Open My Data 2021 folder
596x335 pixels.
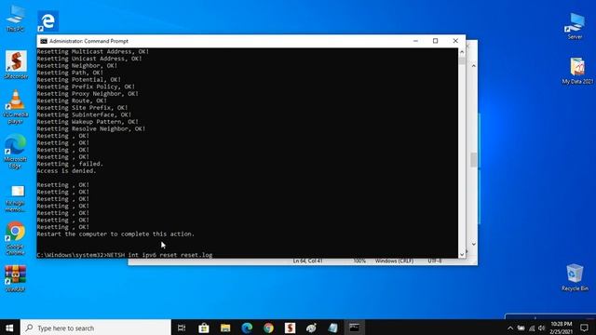[577, 71]
